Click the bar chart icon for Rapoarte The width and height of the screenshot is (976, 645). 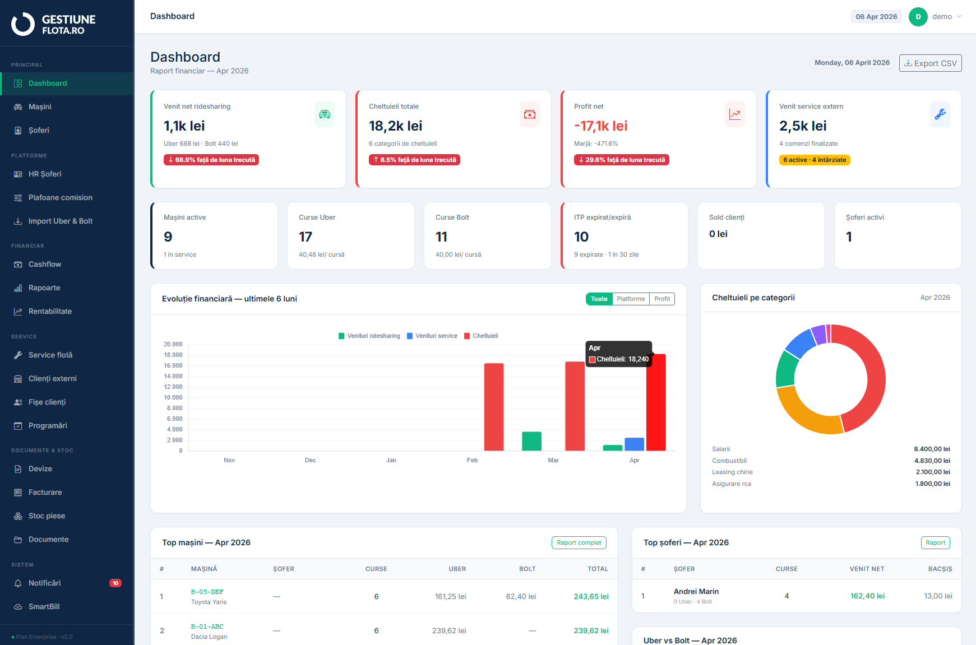pyautogui.click(x=18, y=288)
